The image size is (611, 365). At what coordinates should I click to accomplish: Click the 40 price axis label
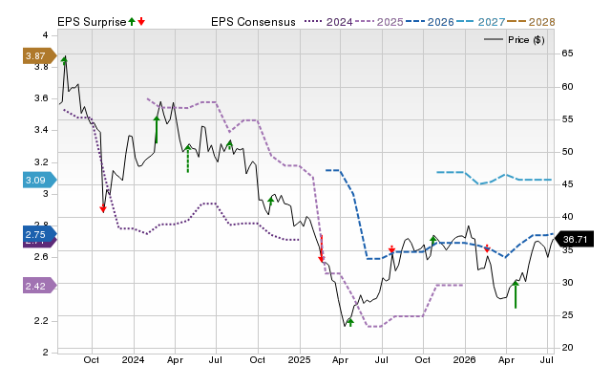pyautogui.click(x=567, y=217)
